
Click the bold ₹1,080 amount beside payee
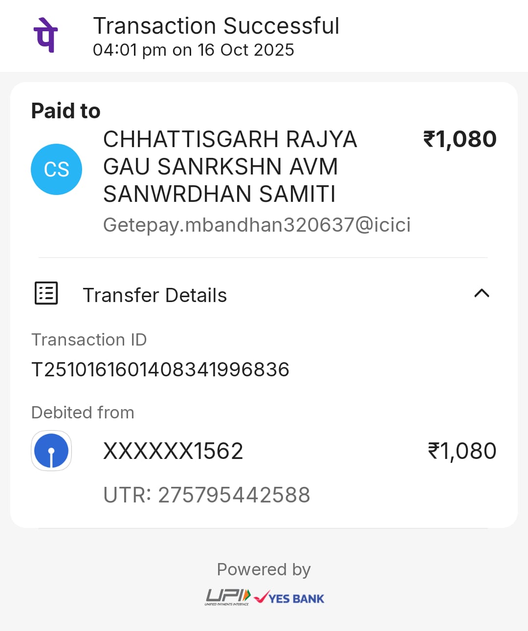[460, 139]
